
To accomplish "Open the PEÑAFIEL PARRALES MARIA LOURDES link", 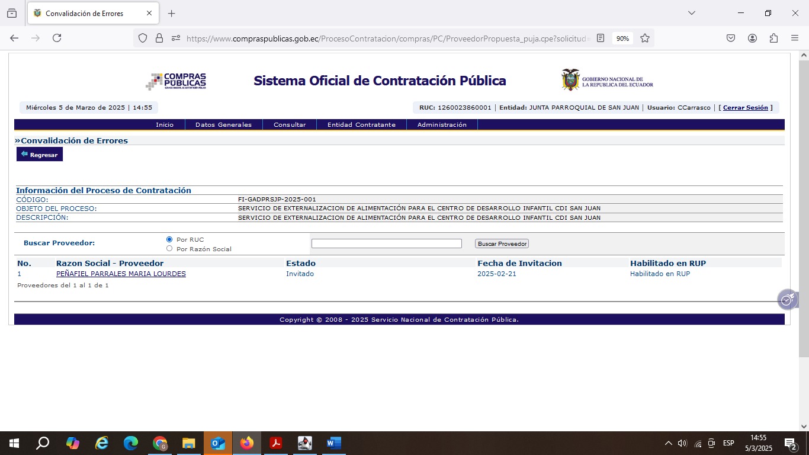I will tap(121, 274).
